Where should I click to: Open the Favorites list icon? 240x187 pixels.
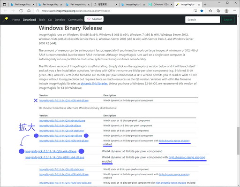(x=210, y=11)
